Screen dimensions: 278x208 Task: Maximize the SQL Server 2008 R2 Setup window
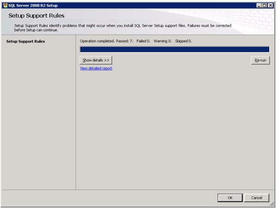click(x=264, y=5)
